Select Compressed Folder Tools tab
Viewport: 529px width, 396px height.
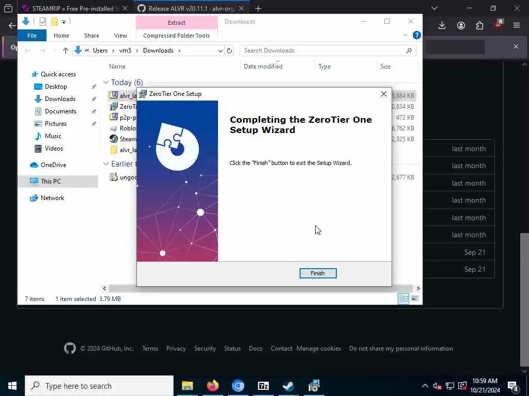tap(177, 36)
